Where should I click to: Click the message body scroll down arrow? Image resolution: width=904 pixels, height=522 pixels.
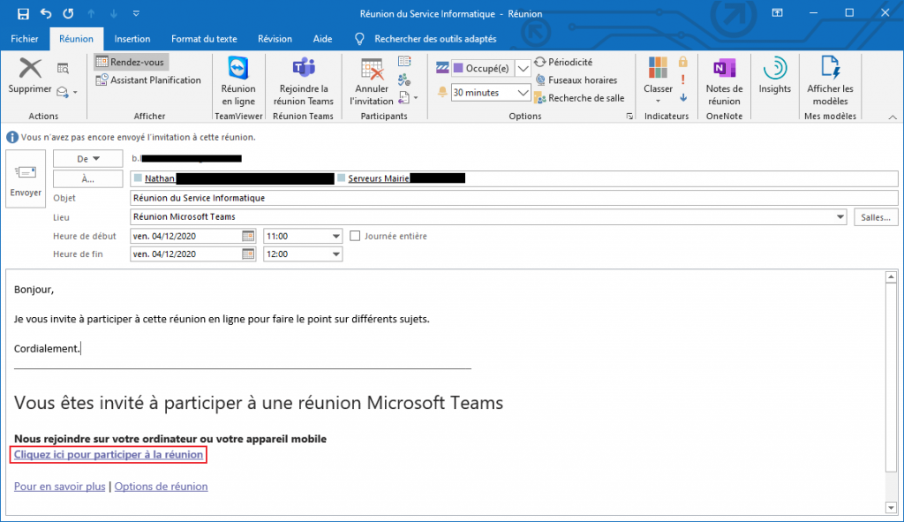coord(892,508)
